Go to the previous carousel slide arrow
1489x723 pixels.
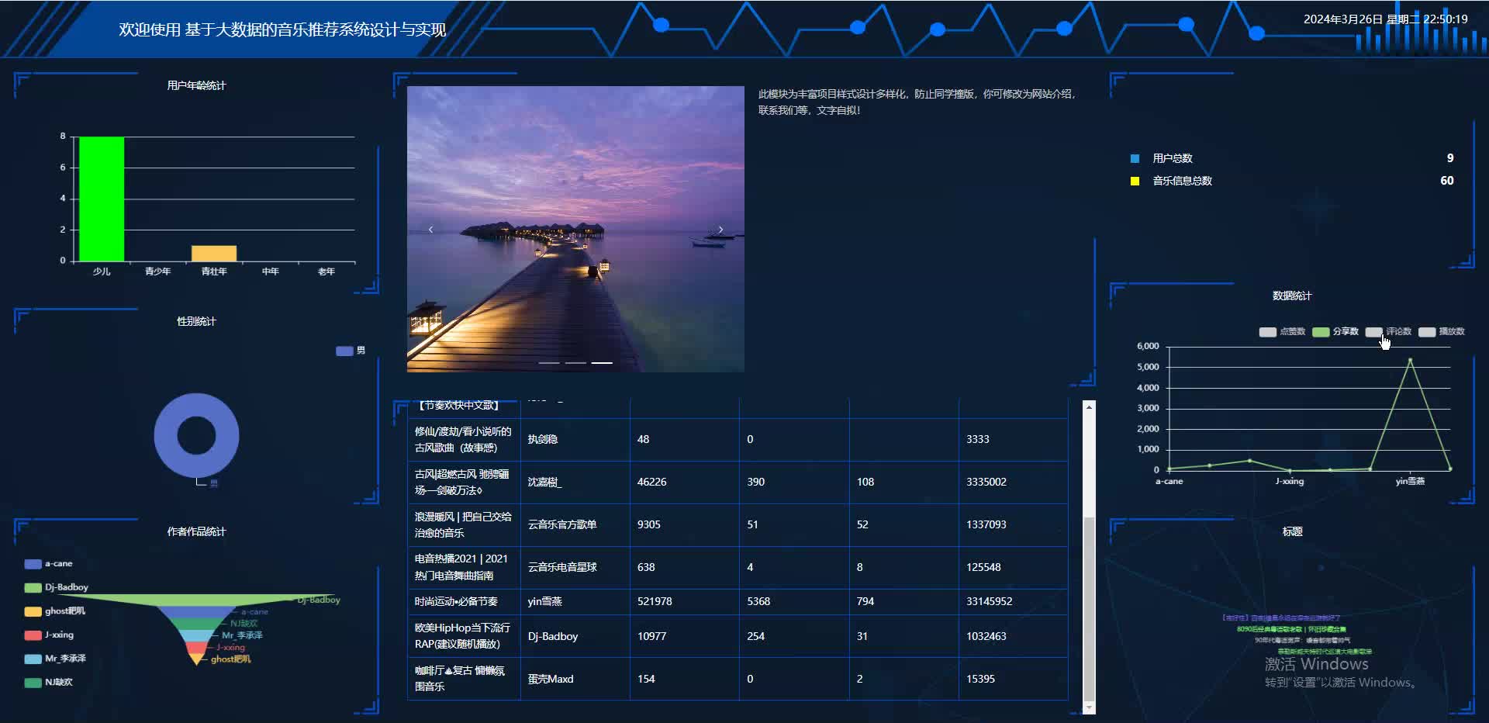(x=430, y=230)
